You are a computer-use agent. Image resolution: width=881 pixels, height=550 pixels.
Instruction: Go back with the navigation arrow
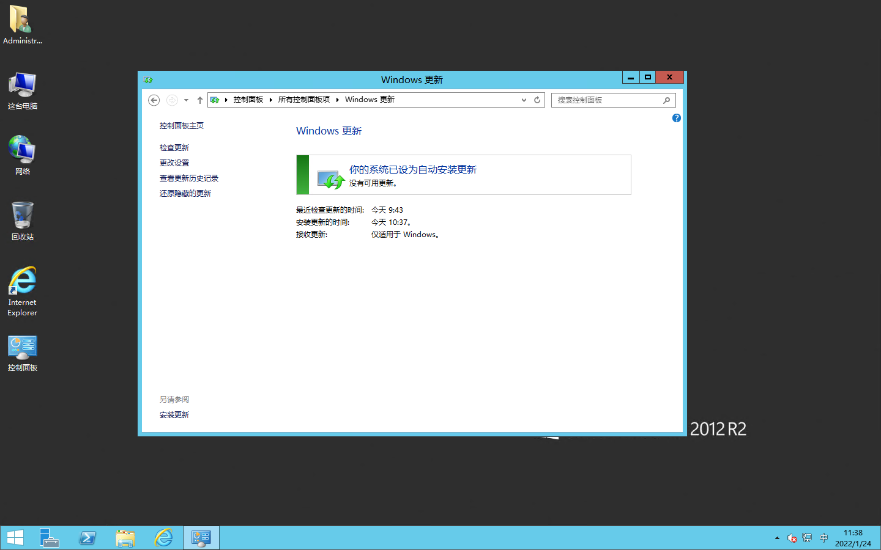154,100
